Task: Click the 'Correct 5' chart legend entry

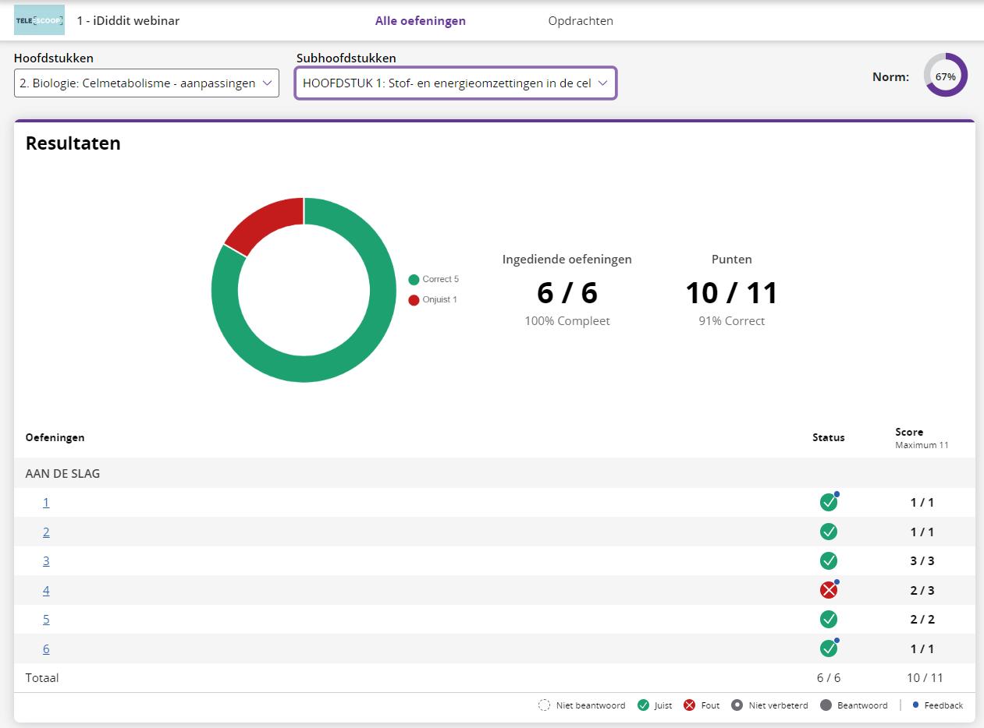Action: (x=434, y=279)
